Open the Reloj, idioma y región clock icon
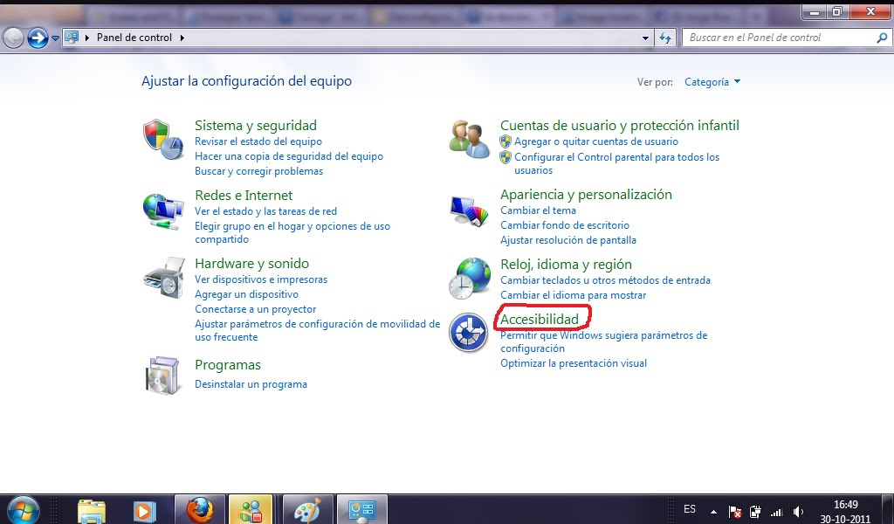Image resolution: width=894 pixels, height=524 pixels. click(469, 279)
